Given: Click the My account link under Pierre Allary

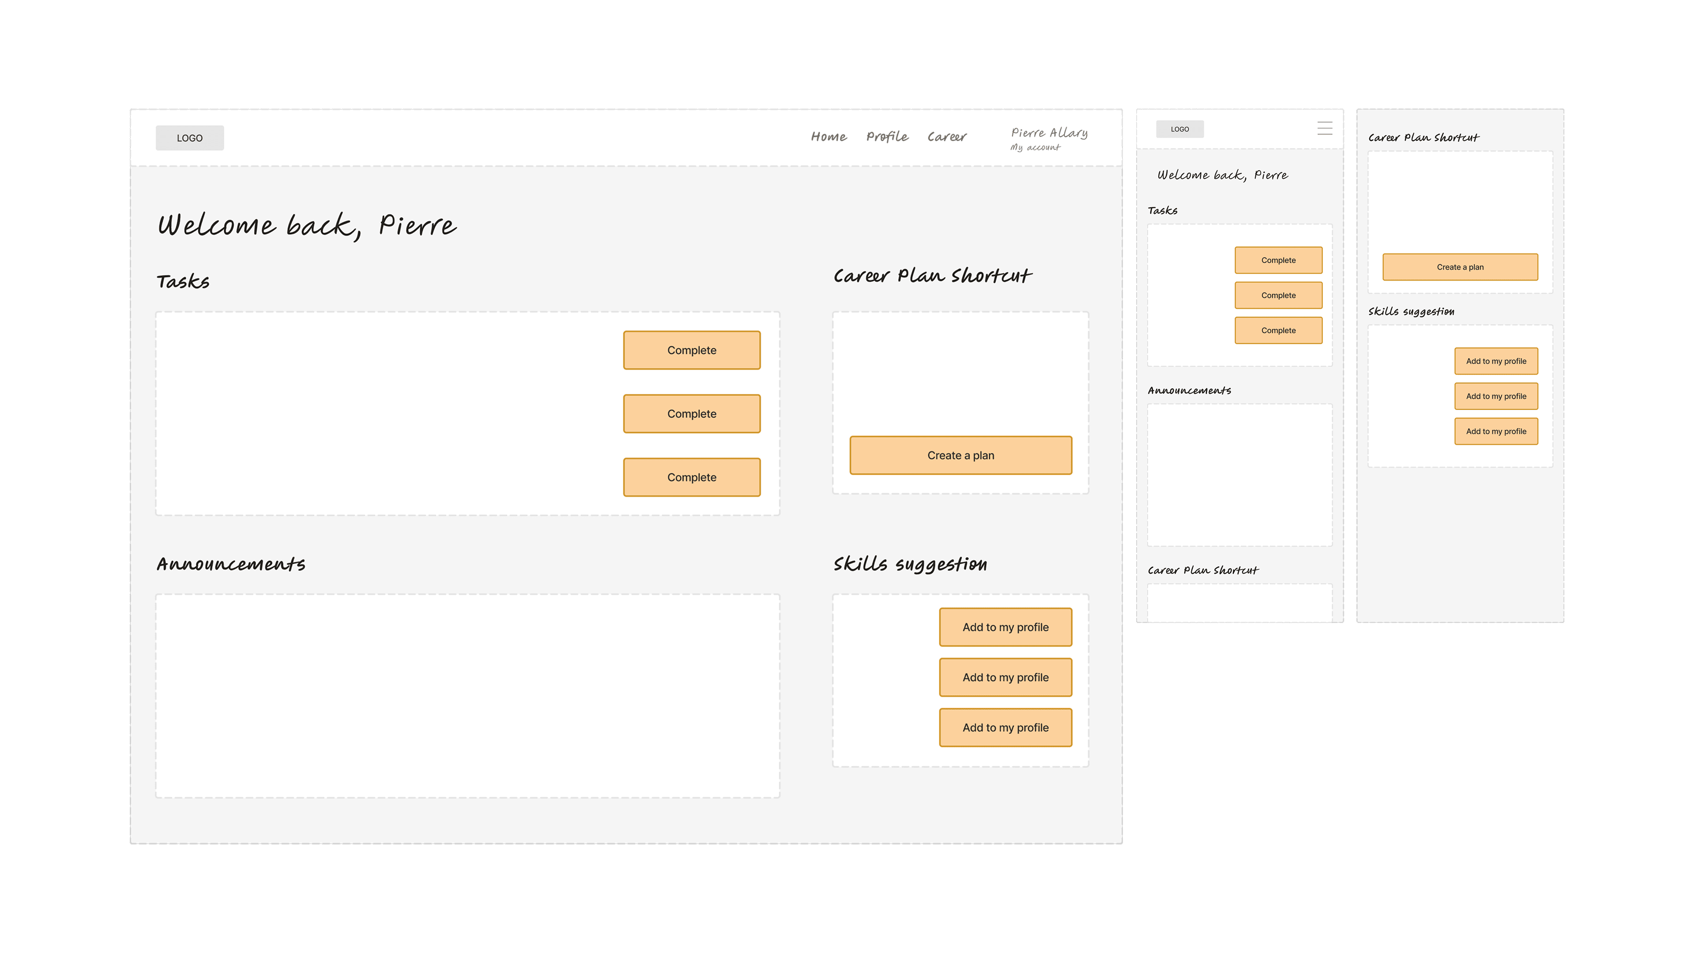Looking at the screenshot, I should tap(1035, 147).
